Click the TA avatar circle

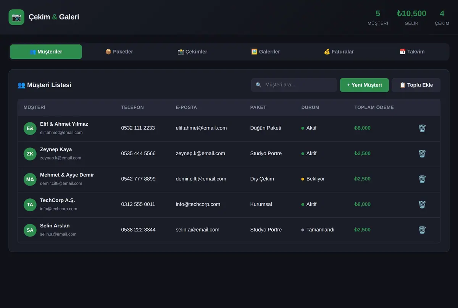30,204
